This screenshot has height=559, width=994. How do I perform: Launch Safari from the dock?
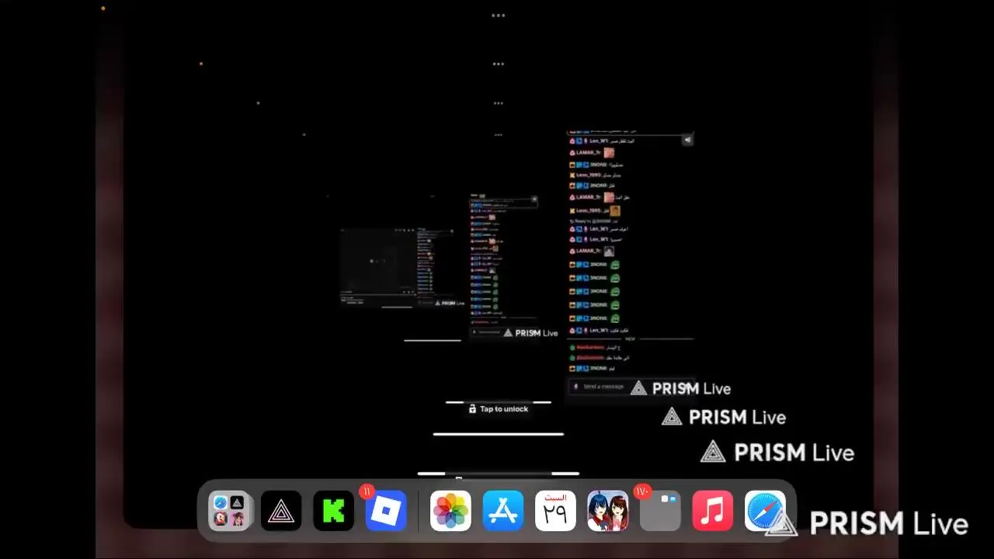pyautogui.click(x=765, y=511)
